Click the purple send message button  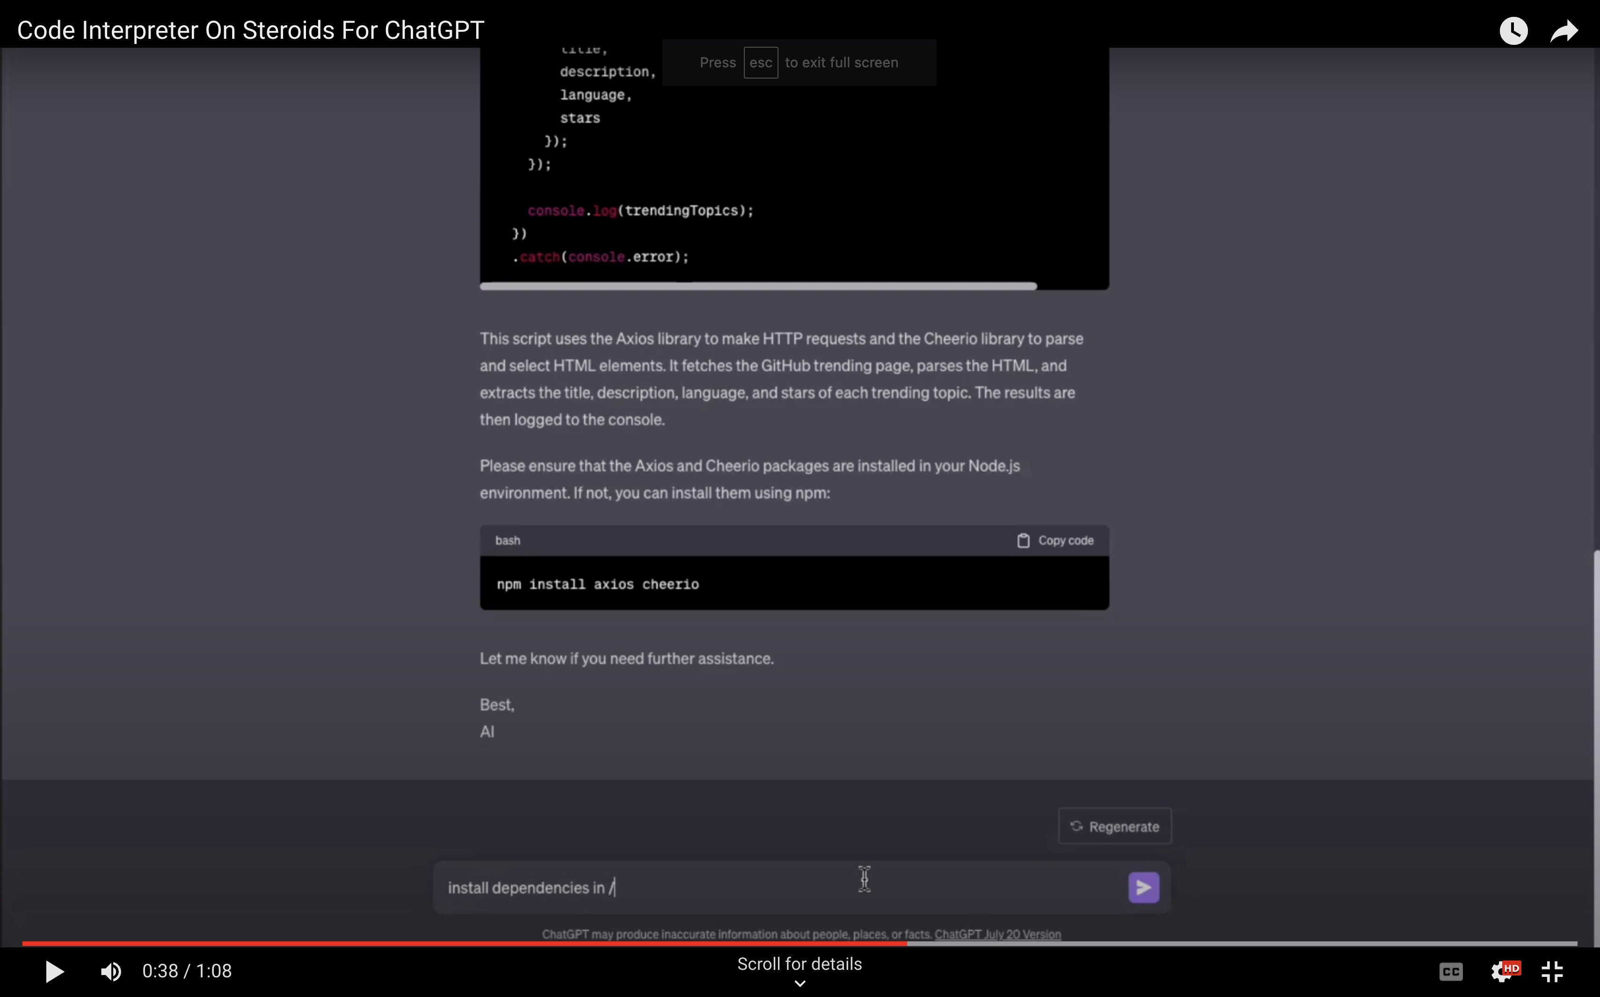click(1143, 888)
